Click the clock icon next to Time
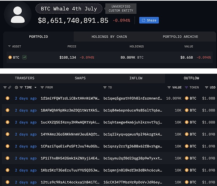The height and width of the screenshot is (186, 217). [16, 87]
